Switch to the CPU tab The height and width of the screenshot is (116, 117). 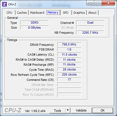coord(9,13)
